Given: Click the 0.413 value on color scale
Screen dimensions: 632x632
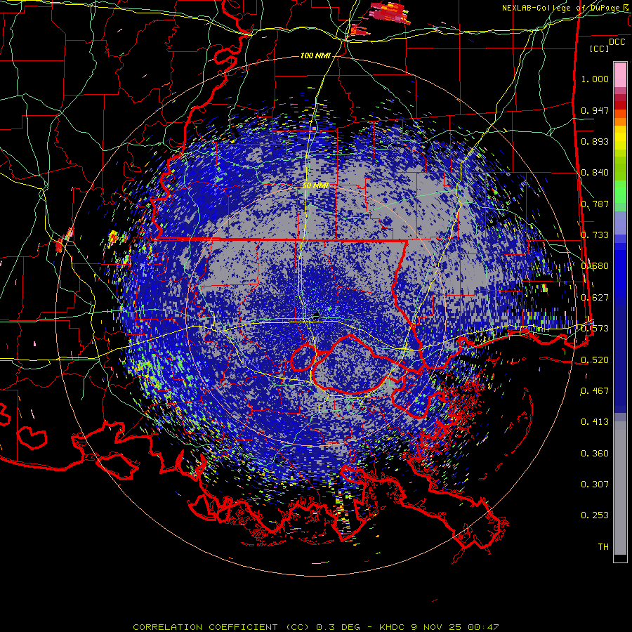Looking at the screenshot, I should pyautogui.click(x=595, y=422).
